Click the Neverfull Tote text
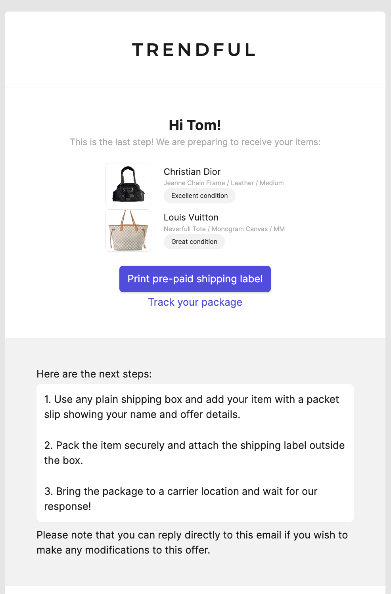 (x=185, y=229)
